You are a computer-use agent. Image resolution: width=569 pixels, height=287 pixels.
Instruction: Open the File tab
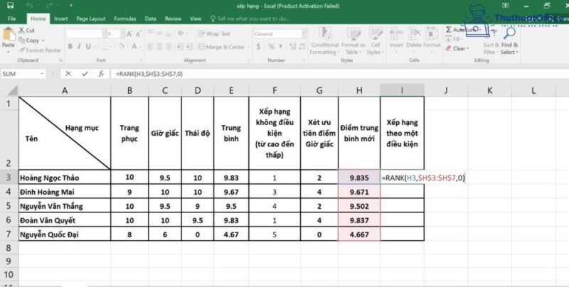[x=11, y=18]
